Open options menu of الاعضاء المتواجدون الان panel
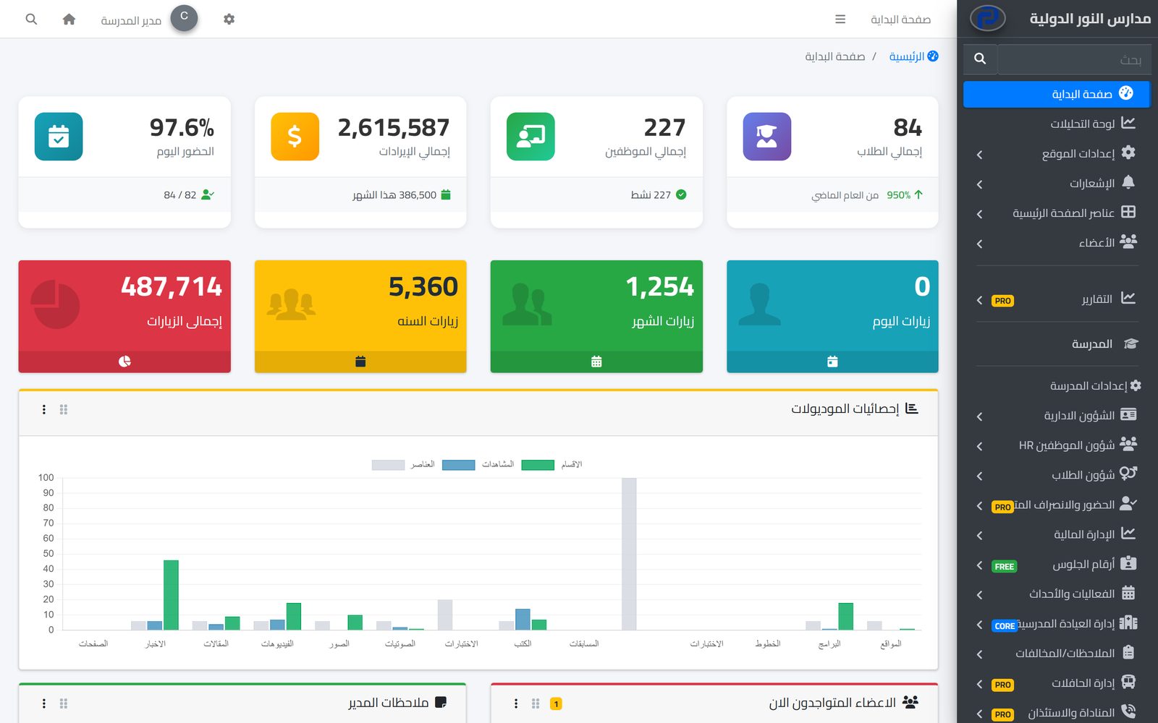1158x723 pixels. [x=516, y=703]
